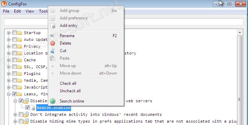
Task: Click the preference icon beside Disable hiding mime types
Action: pyautogui.click(x=26, y=121)
